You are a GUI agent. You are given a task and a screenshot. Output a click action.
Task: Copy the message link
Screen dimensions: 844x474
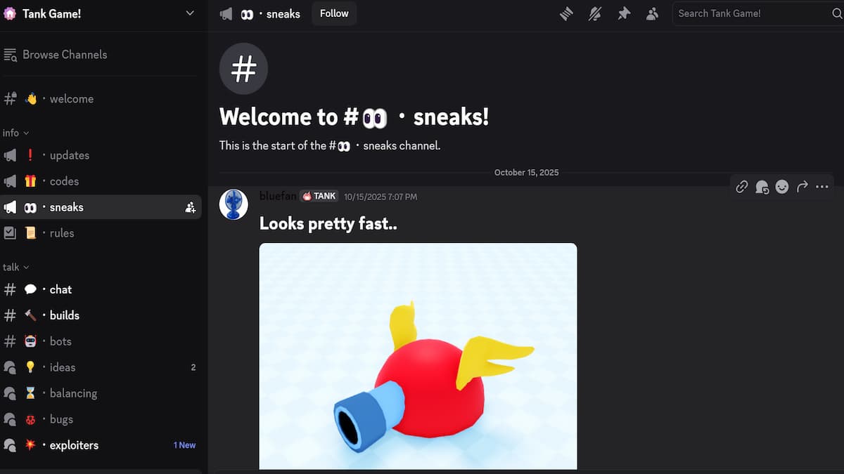click(741, 187)
